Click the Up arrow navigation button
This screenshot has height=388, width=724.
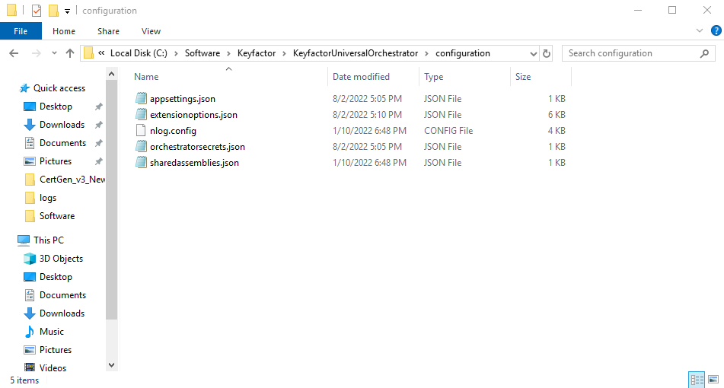coord(70,53)
